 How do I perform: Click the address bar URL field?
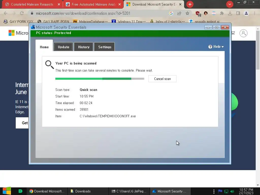(x=83, y=13)
